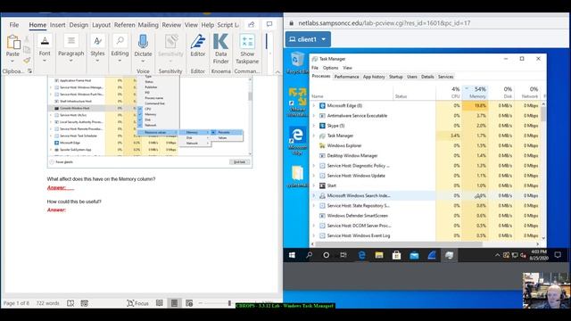Viewport: 571px width, 321px height.
Task: Click the Editing search icon
Action: (120, 41)
